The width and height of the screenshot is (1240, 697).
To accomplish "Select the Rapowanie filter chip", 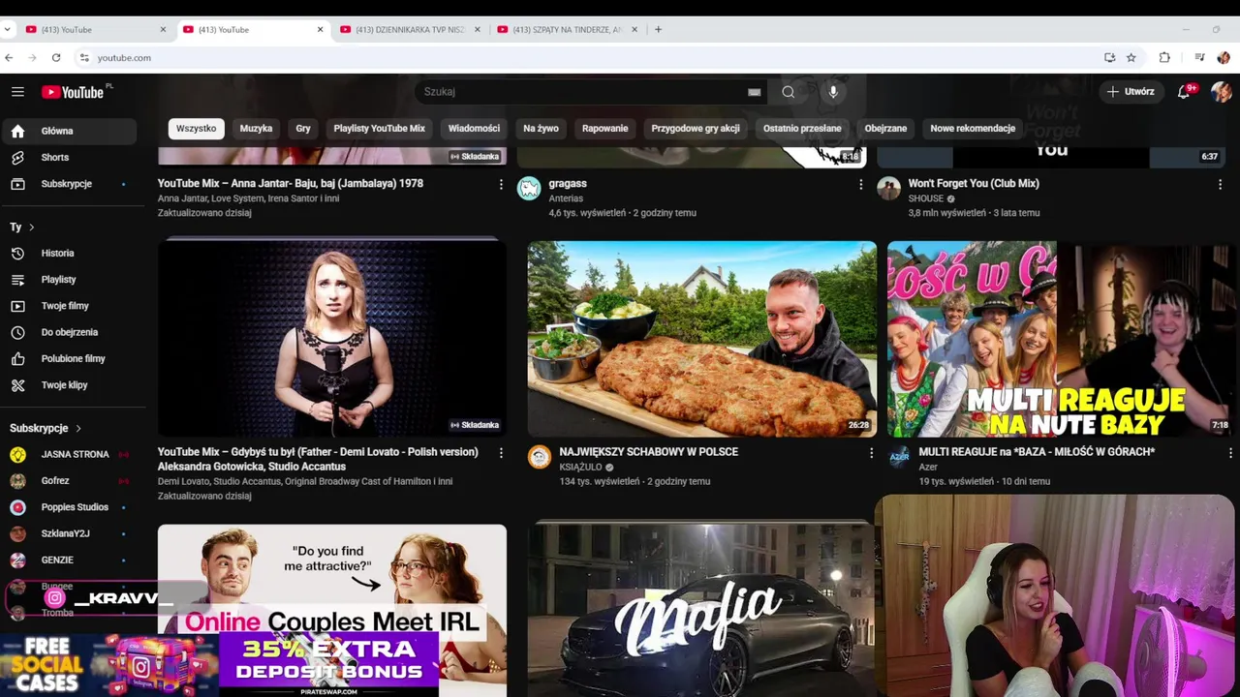I will point(604,129).
